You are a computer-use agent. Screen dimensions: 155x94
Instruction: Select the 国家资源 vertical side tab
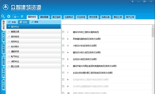coord(3,25)
